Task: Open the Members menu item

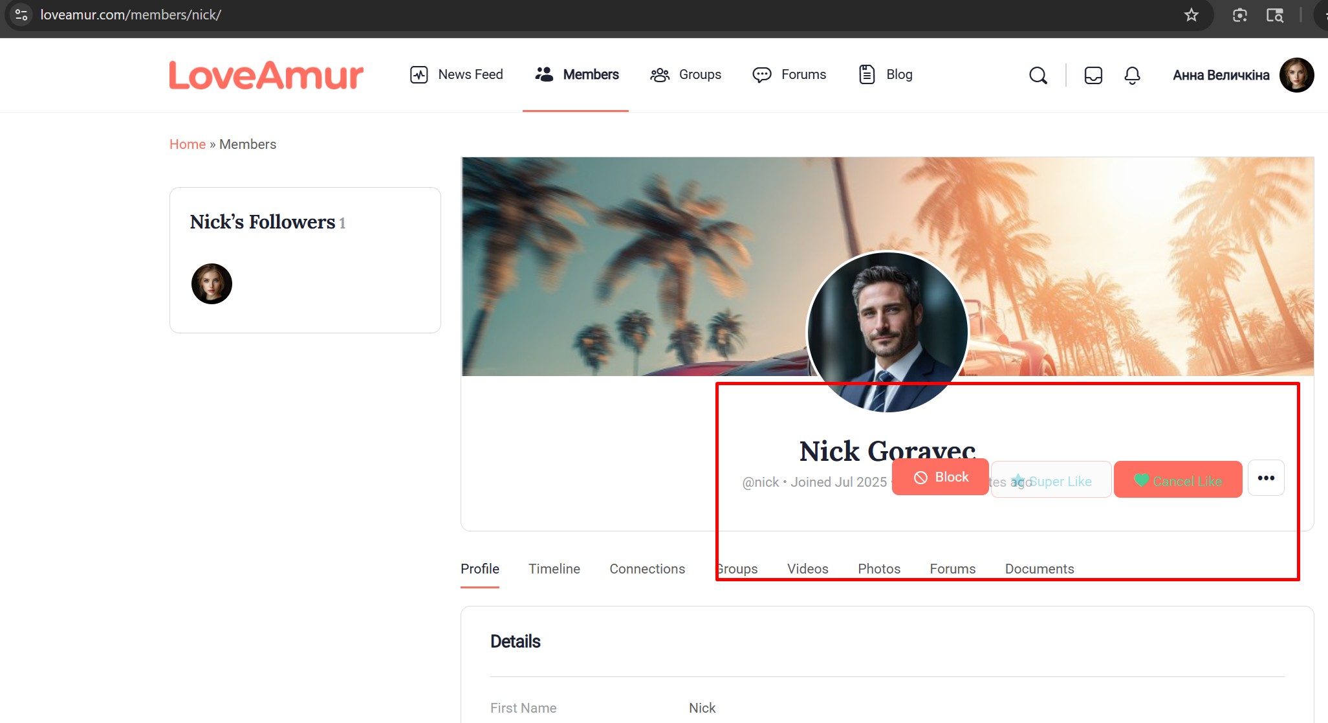Action: coord(576,74)
